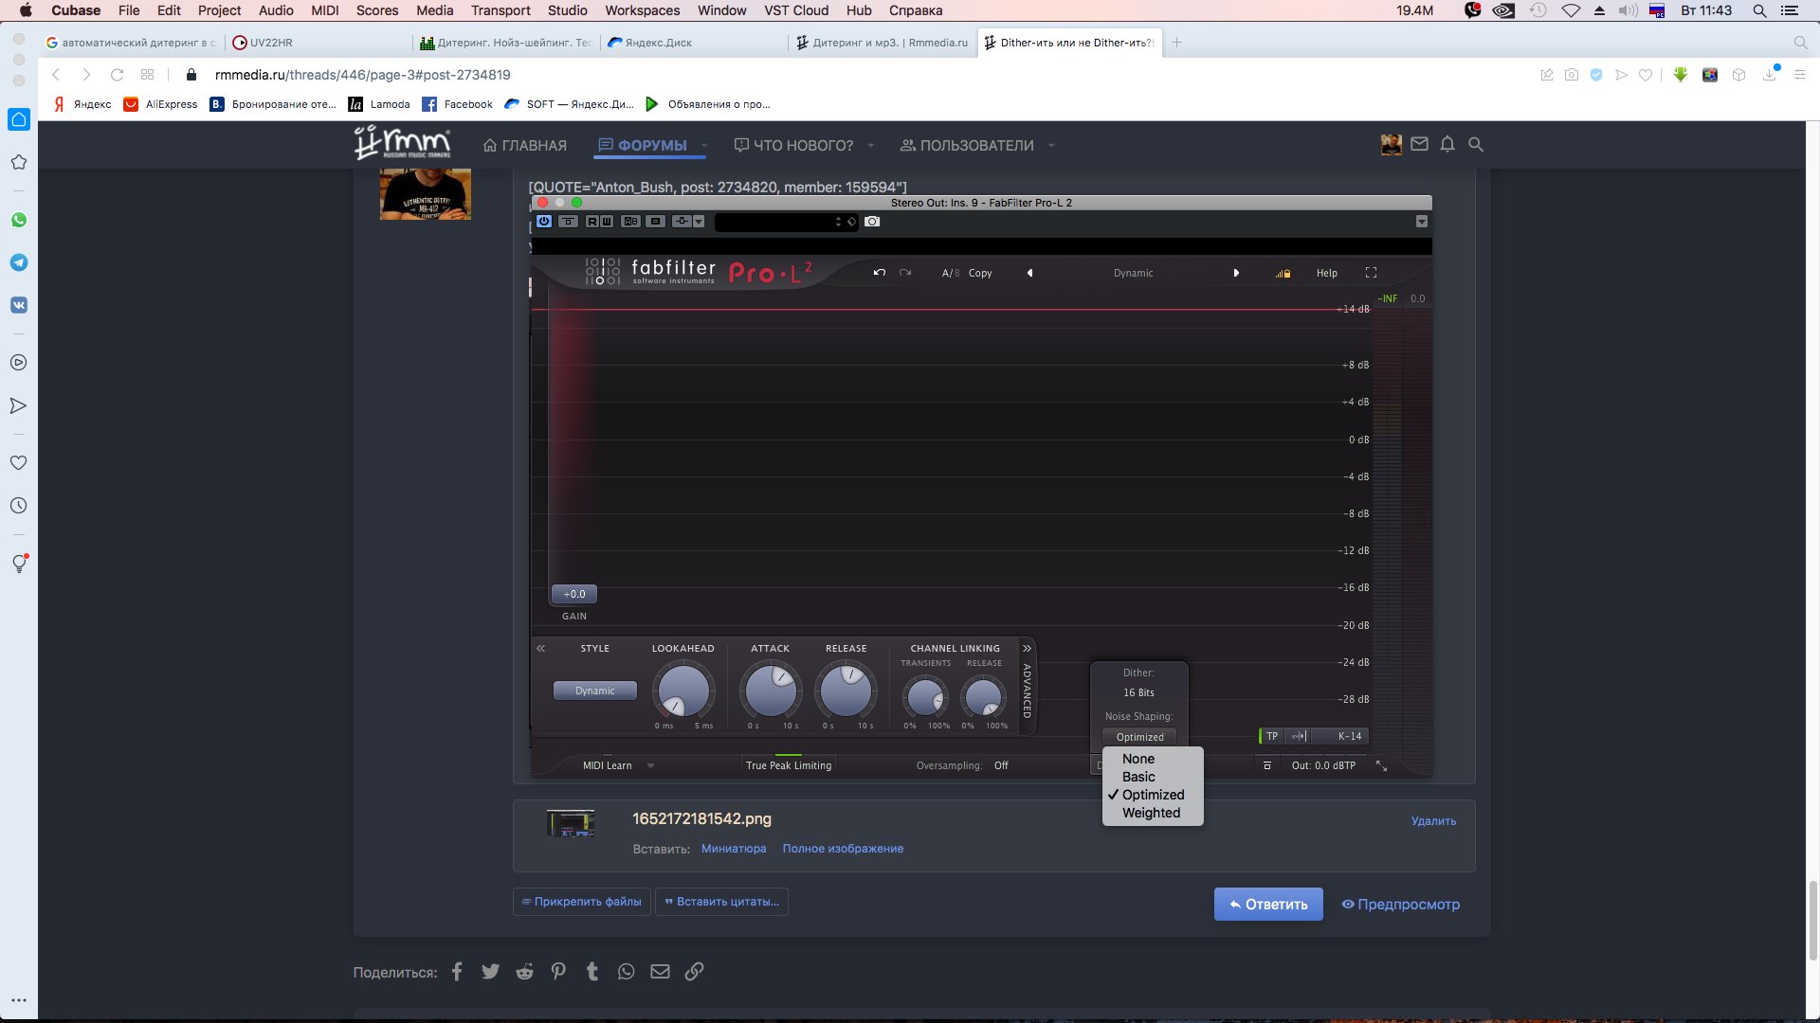Click the Удалить attachment link
Screen dimensions: 1820x1023
(x=1433, y=821)
